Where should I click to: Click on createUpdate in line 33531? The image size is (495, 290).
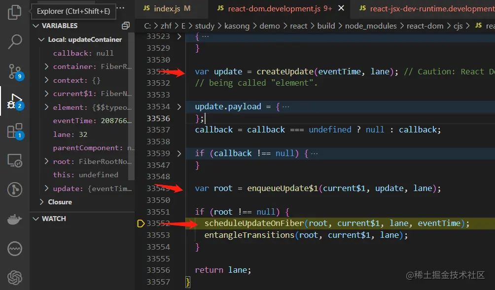click(285, 72)
